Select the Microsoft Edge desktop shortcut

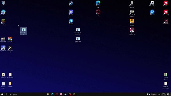tap(98, 4)
